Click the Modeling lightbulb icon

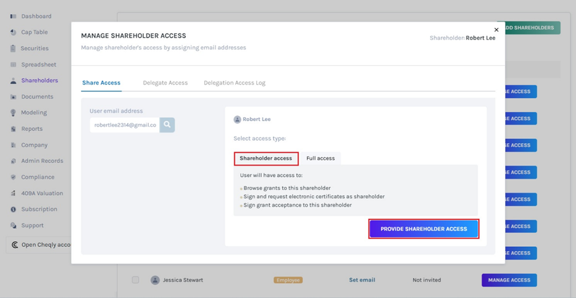(14, 113)
